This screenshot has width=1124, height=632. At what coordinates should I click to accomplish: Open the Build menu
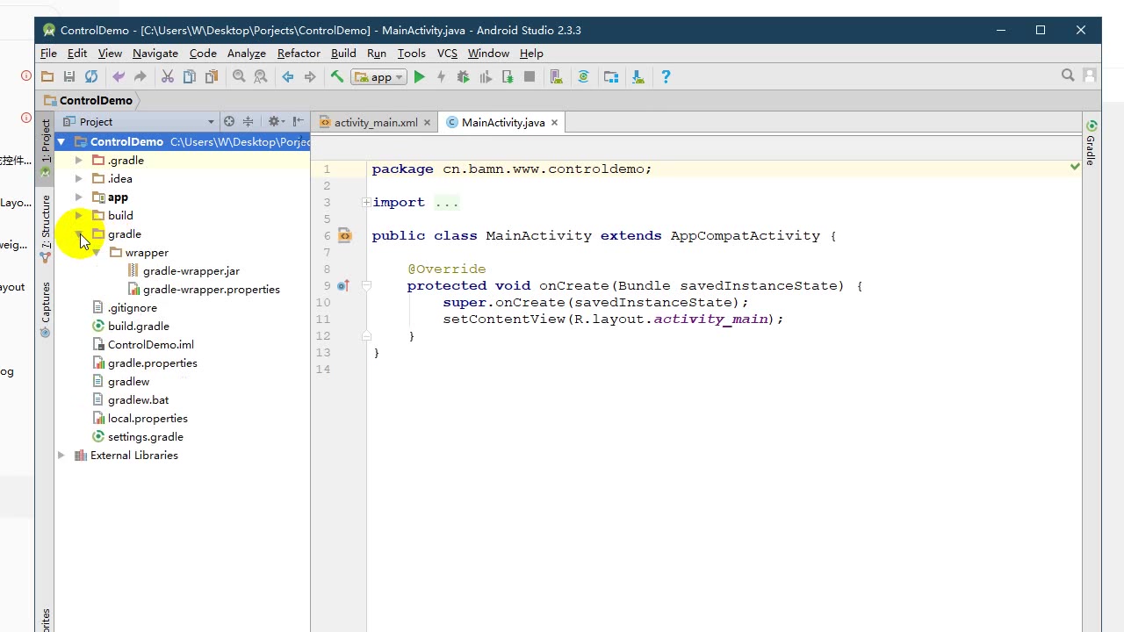(x=343, y=54)
